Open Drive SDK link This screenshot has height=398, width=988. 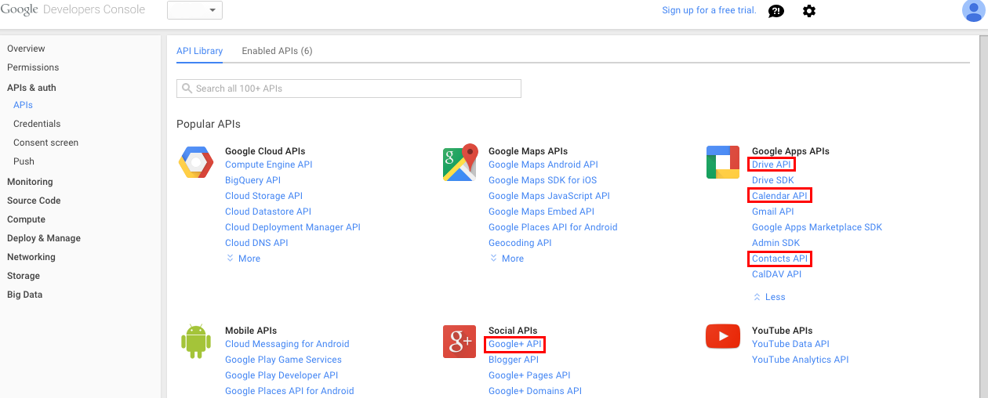click(x=773, y=180)
